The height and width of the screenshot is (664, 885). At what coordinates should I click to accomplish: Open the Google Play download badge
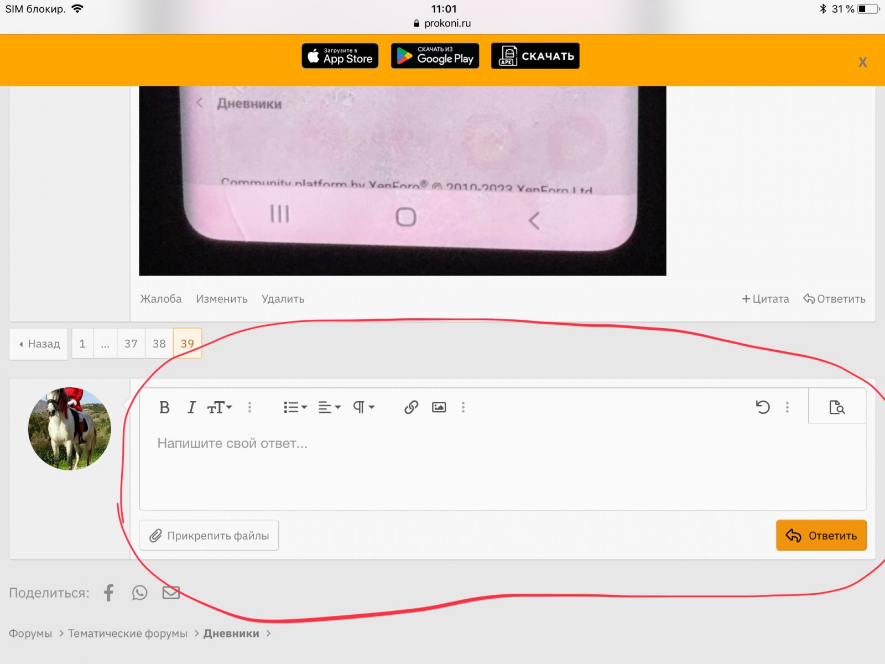pos(435,56)
